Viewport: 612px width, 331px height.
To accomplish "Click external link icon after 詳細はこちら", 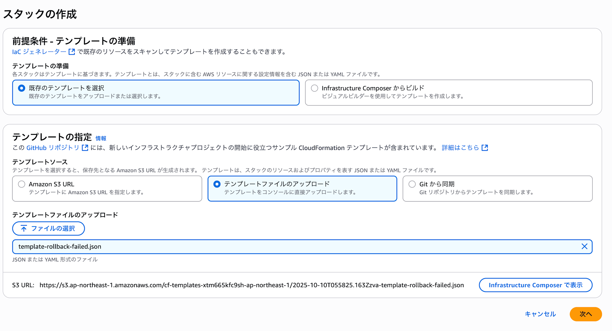I will (x=485, y=148).
